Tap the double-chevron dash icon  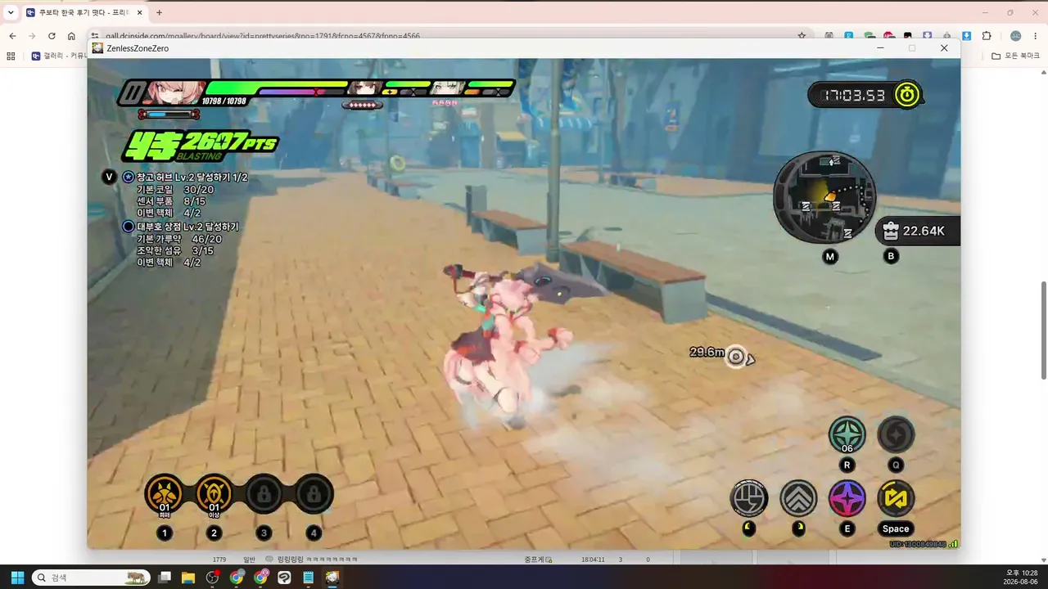coord(798,498)
